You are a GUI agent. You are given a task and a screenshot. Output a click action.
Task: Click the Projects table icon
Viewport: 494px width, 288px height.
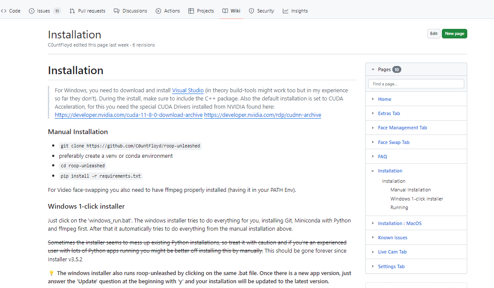(x=191, y=11)
